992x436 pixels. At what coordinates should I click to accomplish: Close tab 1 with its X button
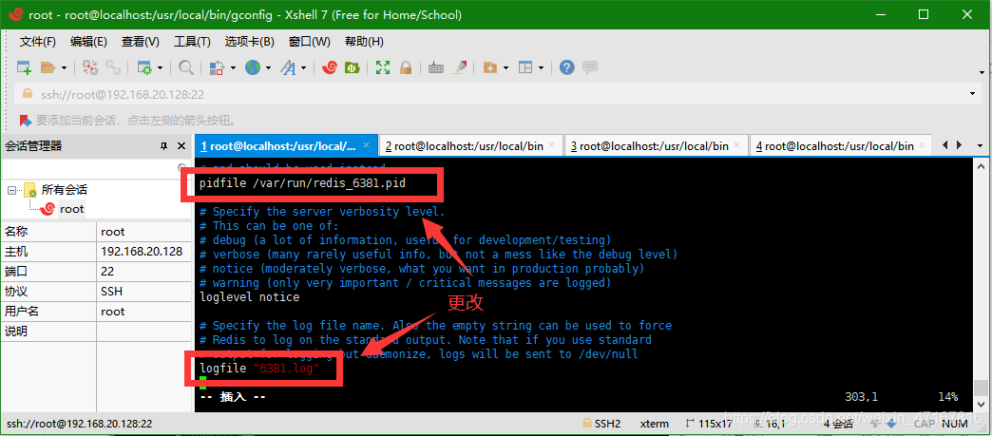(367, 145)
